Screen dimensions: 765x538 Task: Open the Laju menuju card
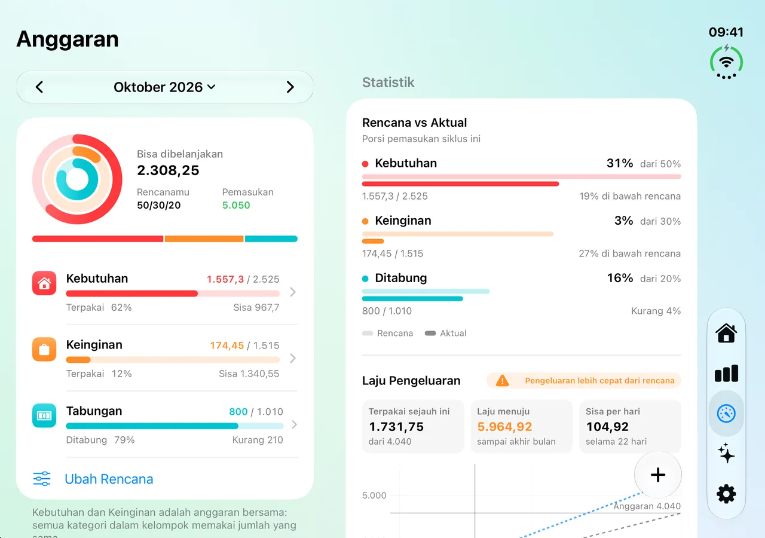point(522,426)
